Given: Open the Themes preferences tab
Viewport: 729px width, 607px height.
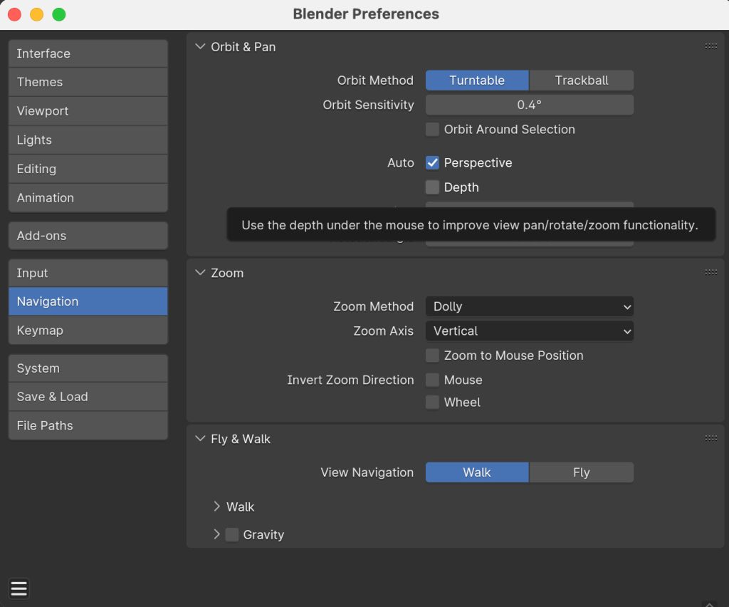Looking at the screenshot, I should tap(88, 82).
